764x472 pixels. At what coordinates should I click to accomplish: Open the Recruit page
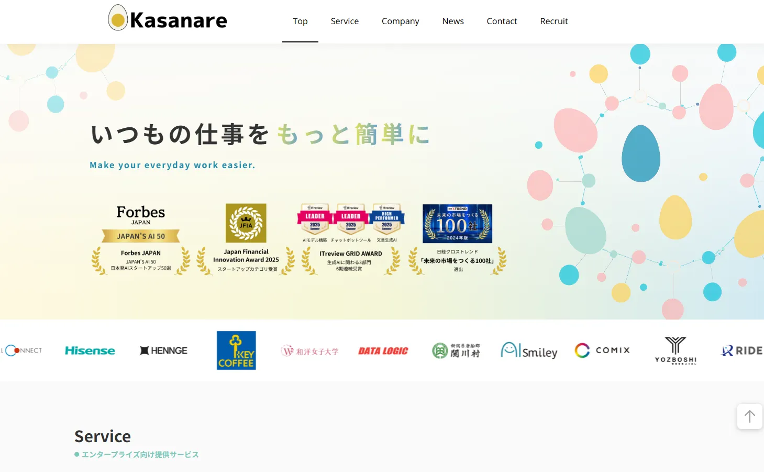tap(553, 21)
